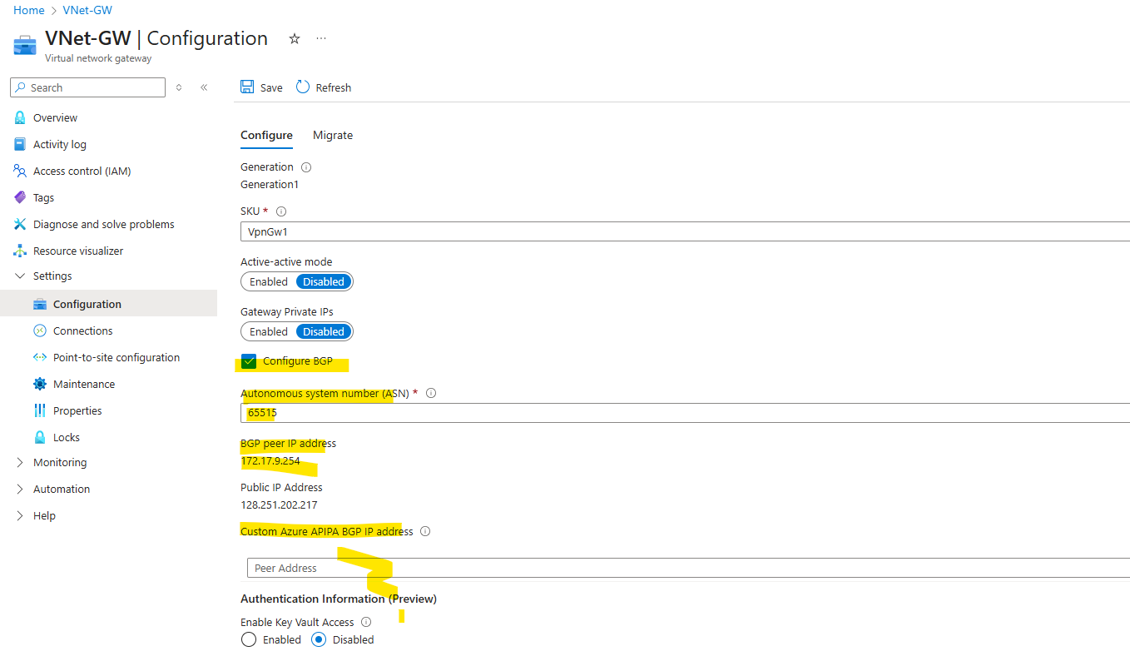Click the info icon beside Autonomous system number

[x=431, y=394]
